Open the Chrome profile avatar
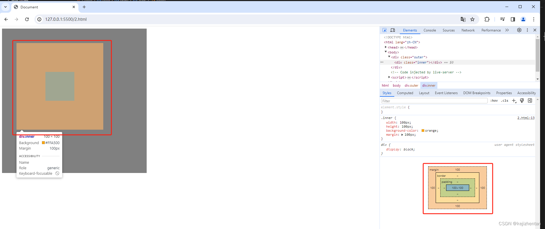 pos(523,19)
